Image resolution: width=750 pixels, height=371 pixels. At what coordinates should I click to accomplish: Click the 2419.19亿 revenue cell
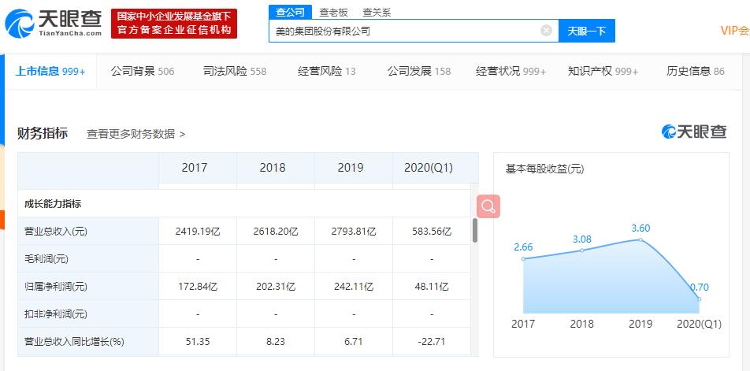tap(198, 232)
